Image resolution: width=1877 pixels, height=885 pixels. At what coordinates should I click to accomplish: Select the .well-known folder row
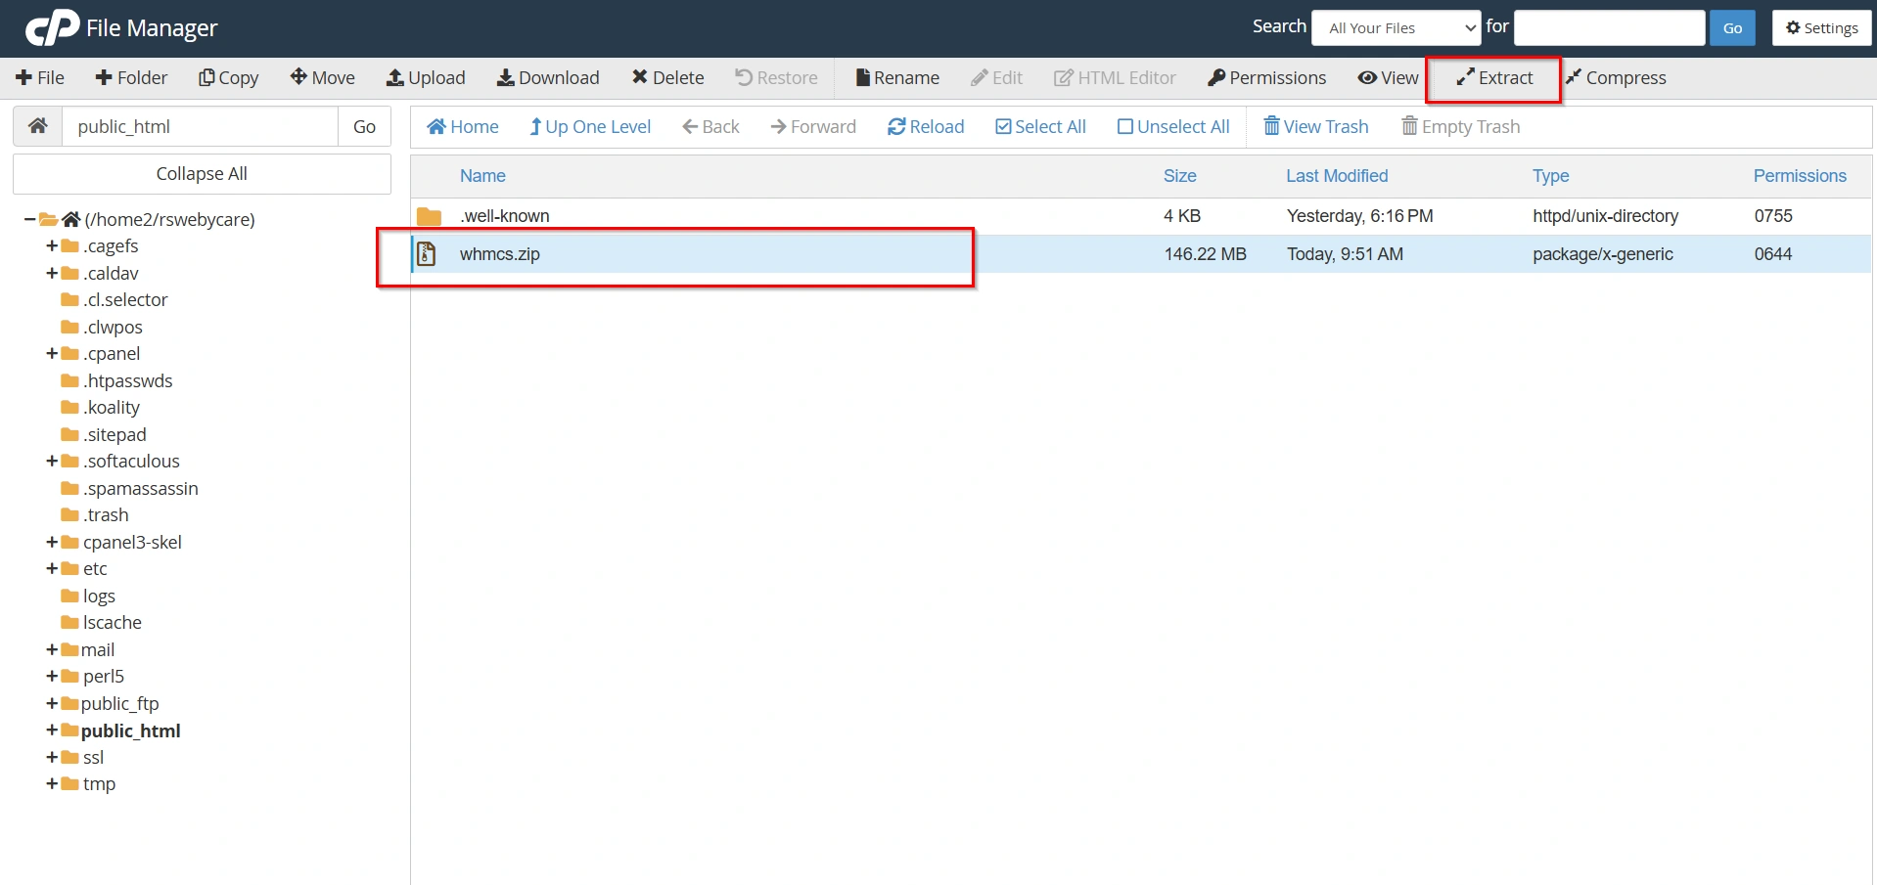pos(1141,216)
